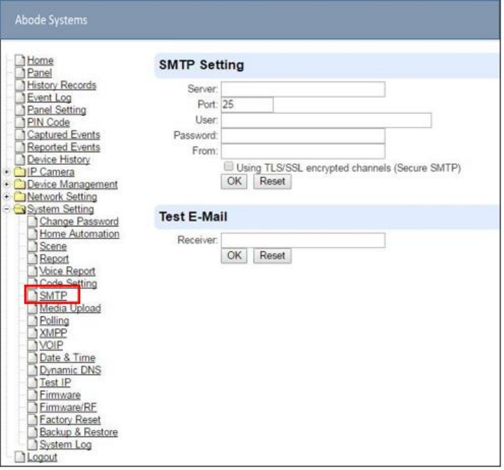Focus the Password input field
Image resolution: width=504 pixels, height=470 pixels.
303,135
